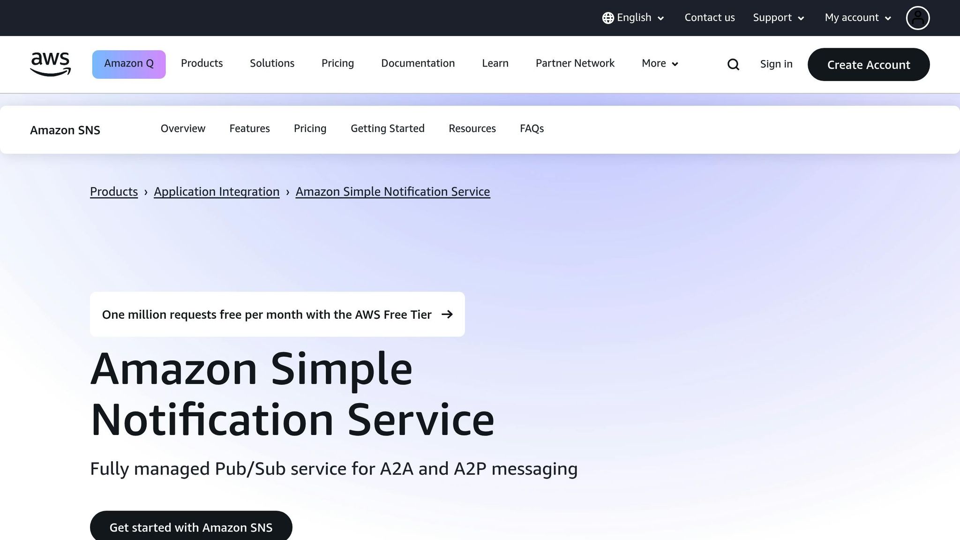Click Contact us
The height and width of the screenshot is (540, 960).
[710, 18]
